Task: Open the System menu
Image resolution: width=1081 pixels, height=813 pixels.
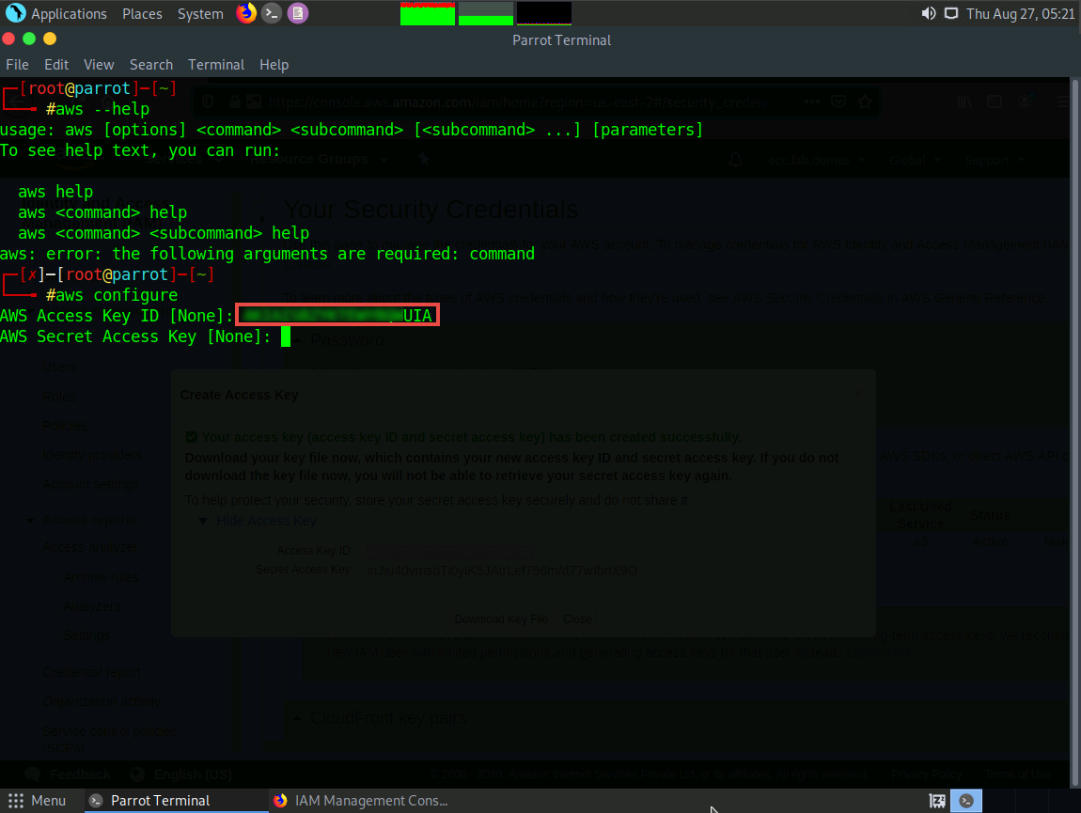Action: pyautogui.click(x=200, y=14)
